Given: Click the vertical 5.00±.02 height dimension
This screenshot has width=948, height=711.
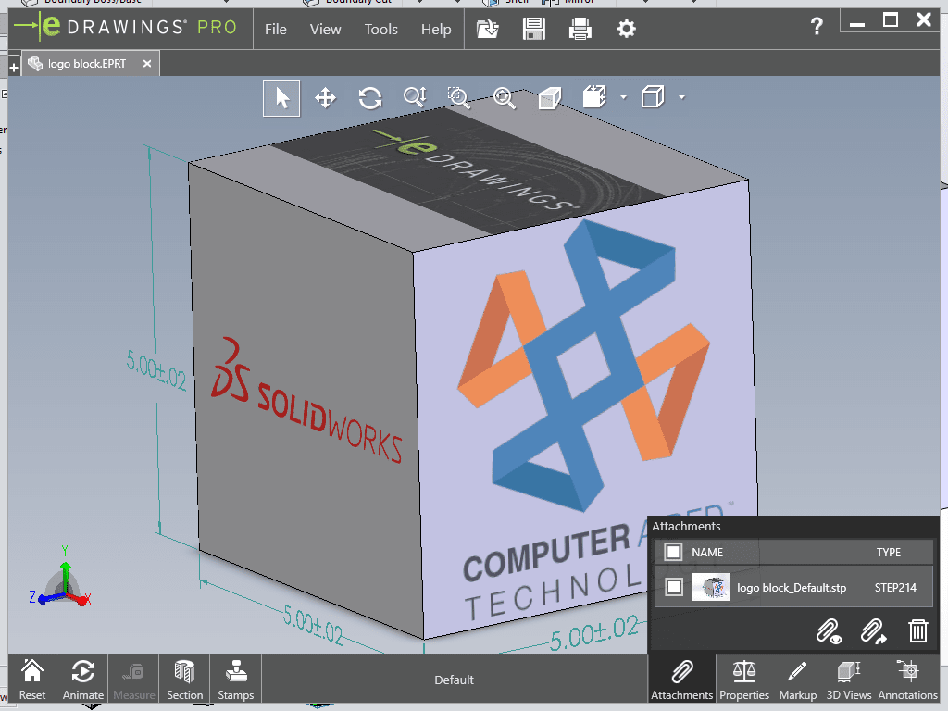Looking at the screenshot, I should 156,370.
